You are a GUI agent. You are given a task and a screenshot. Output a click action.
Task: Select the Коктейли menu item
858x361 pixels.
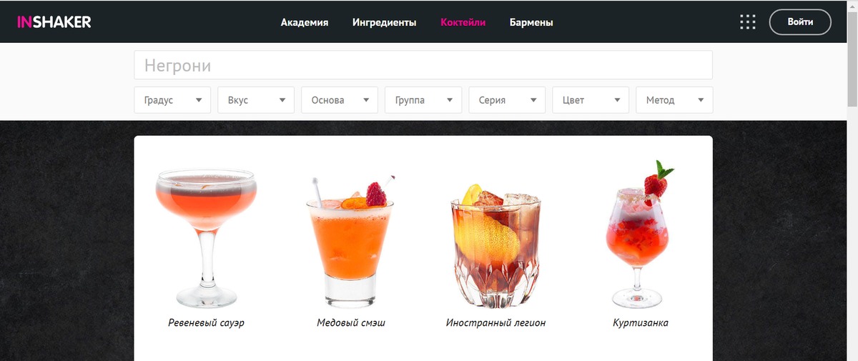pos(463,22)
